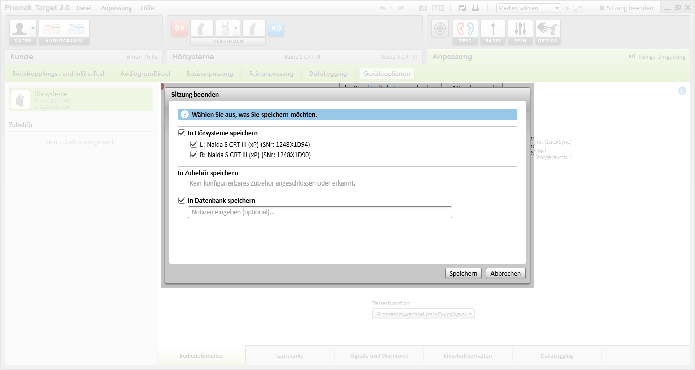The image size is (695, 370).
Task: Select Lautstärke bottom tab
Action: 290,356
